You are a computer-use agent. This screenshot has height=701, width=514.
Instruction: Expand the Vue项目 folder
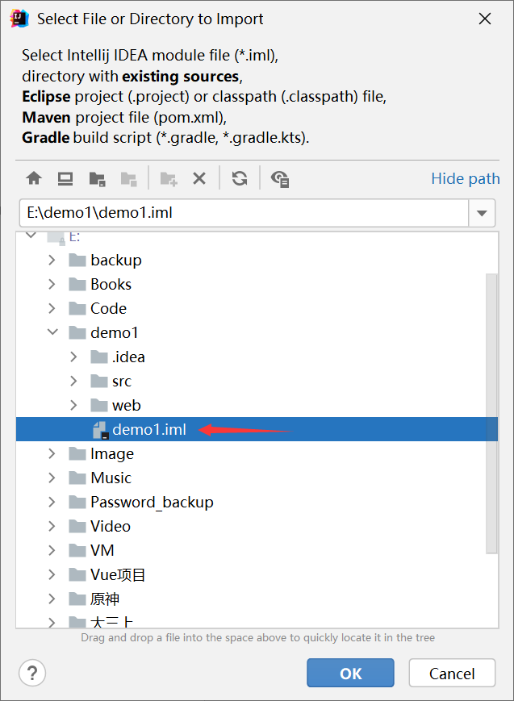[52, 574]
